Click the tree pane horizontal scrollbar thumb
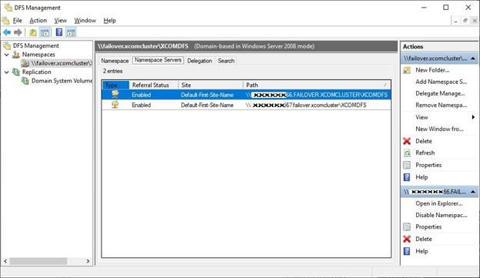 [38, 261]
